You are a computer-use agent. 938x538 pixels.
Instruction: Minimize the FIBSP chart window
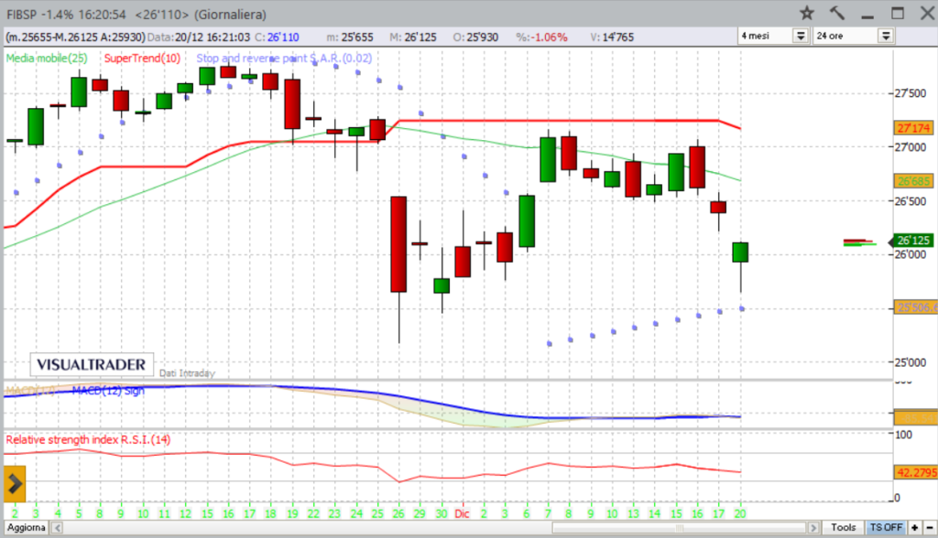click(x=867, y=15)
